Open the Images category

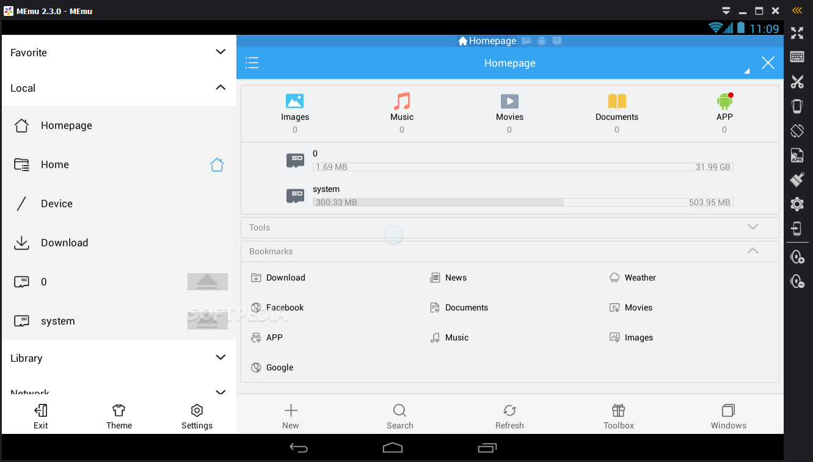(x=295, y=112)
